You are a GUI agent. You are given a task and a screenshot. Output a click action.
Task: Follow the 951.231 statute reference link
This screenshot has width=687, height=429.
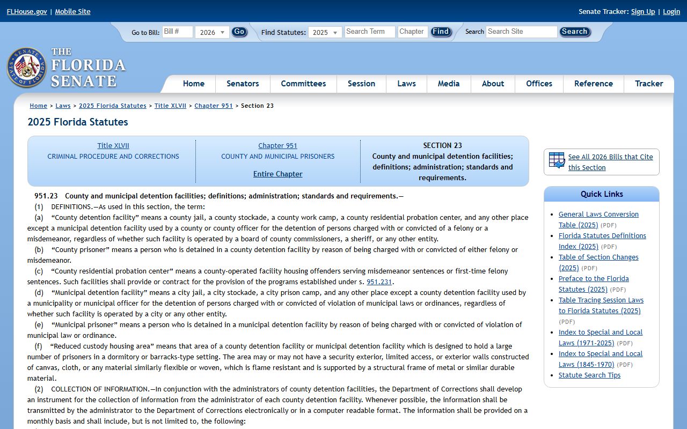coord(379,282)
